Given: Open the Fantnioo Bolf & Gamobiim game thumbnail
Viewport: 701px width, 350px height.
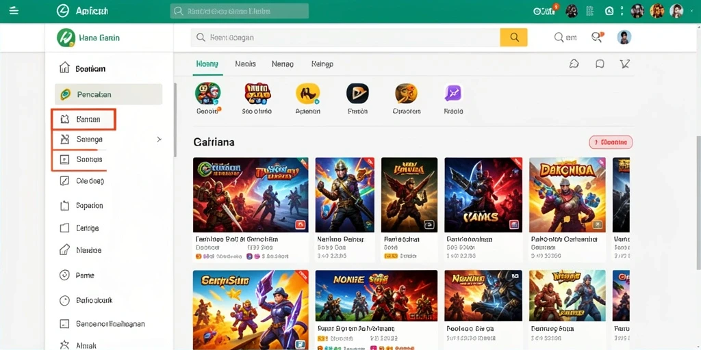Looking at the screenshot, I should tap(251, 195).
